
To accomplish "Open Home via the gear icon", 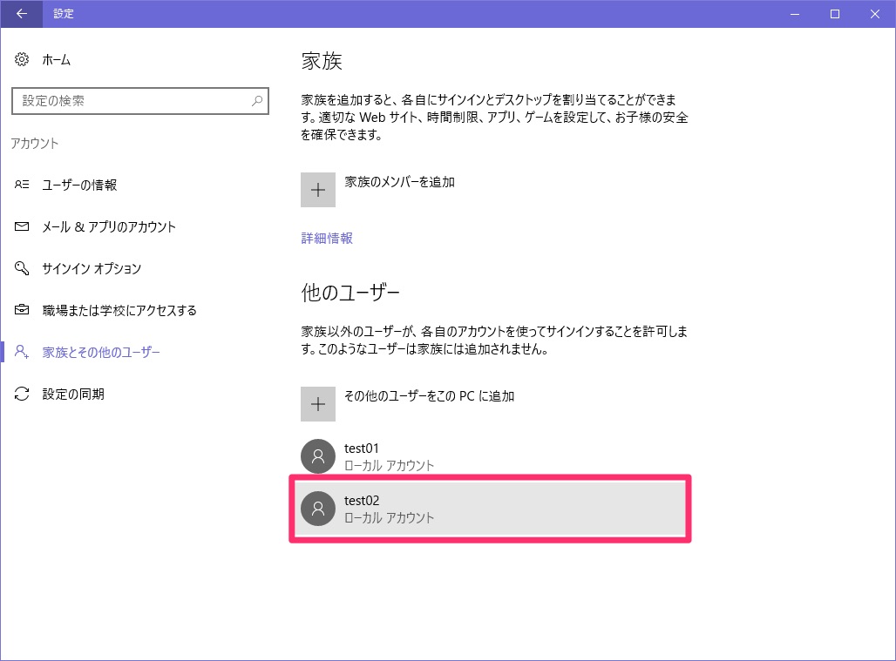I will [22, 59].
